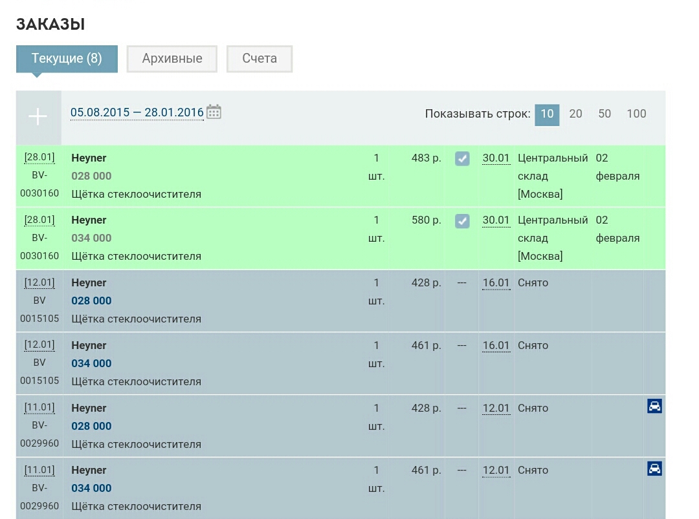Image resolution: width=699 pixels, height=519 pixels.
Task: Set displayed rows to 100
Action: tap(636, 114)
